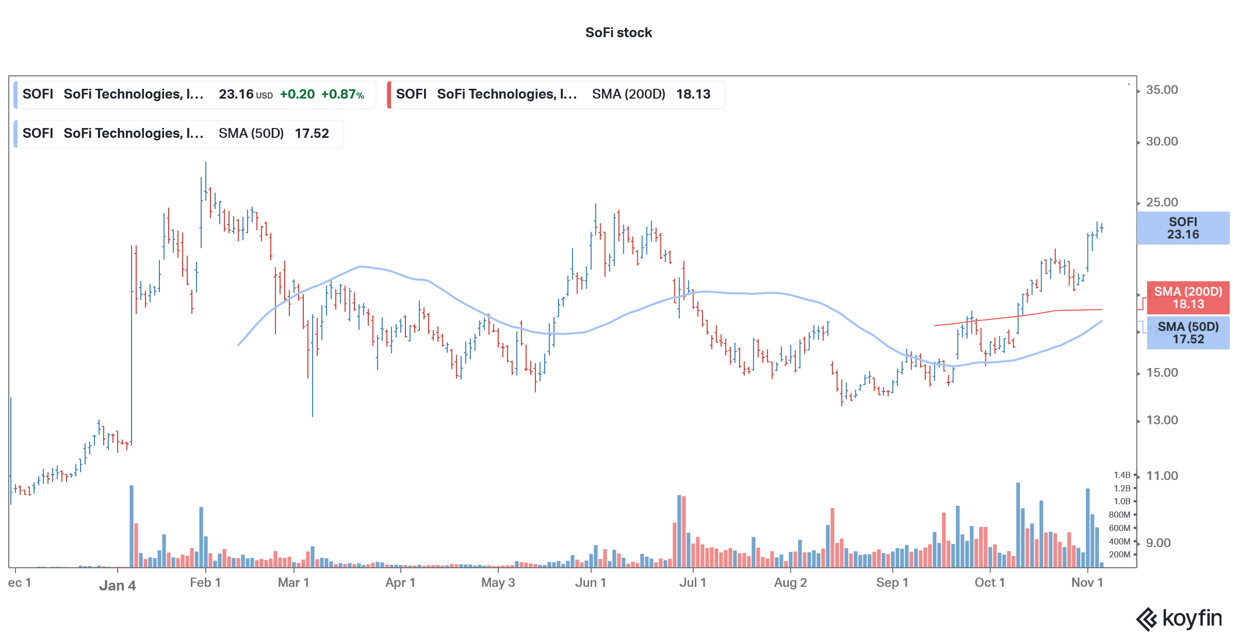The image size is (1238, 640).
Task: Click the red SMA (200D) 18.13 axis tag
Action: [x=1188, y=298]
